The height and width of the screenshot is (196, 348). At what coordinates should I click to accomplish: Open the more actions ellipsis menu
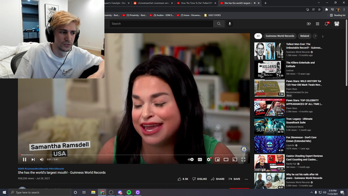click(x=246, y=179)
